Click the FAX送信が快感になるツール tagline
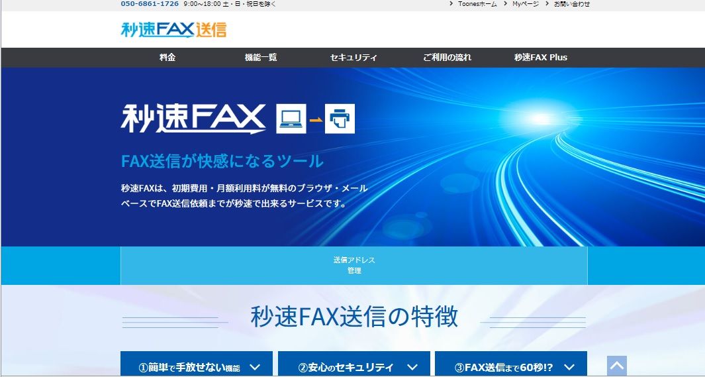The width and height of the screenshot is (705, 377). 222,161
